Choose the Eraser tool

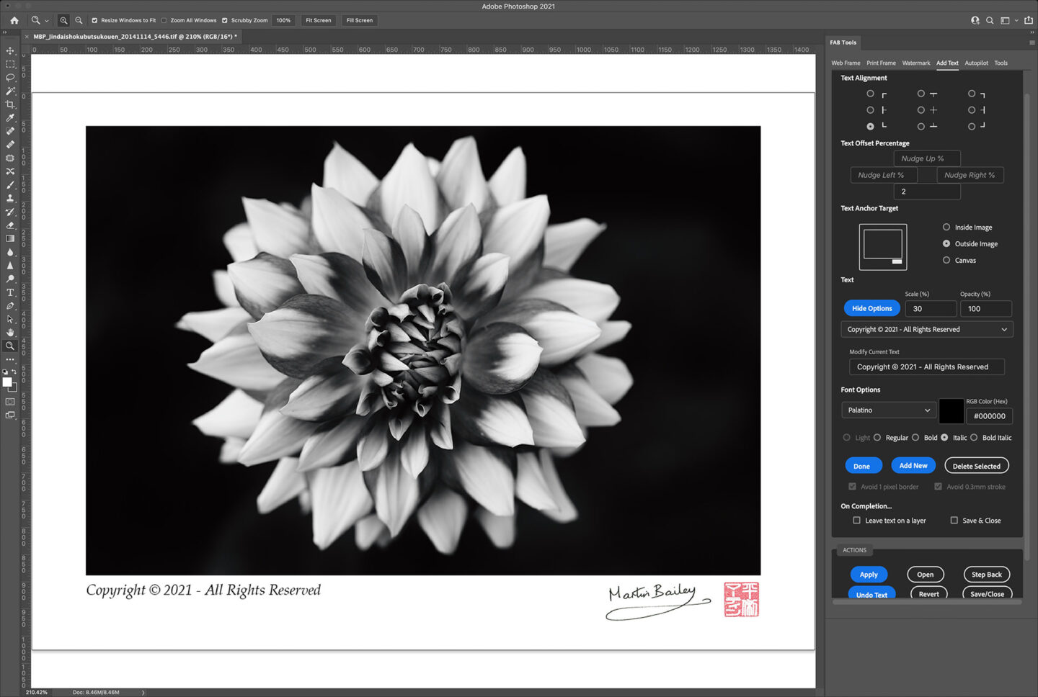pos(10,225)
